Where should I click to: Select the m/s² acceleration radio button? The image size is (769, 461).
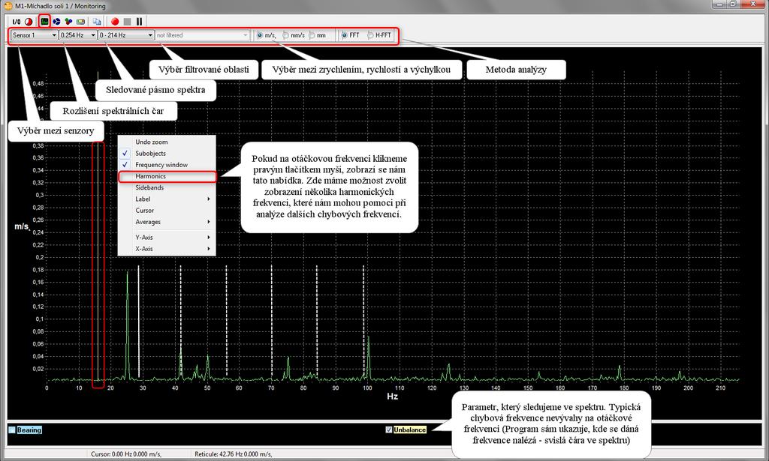(259, 35)
